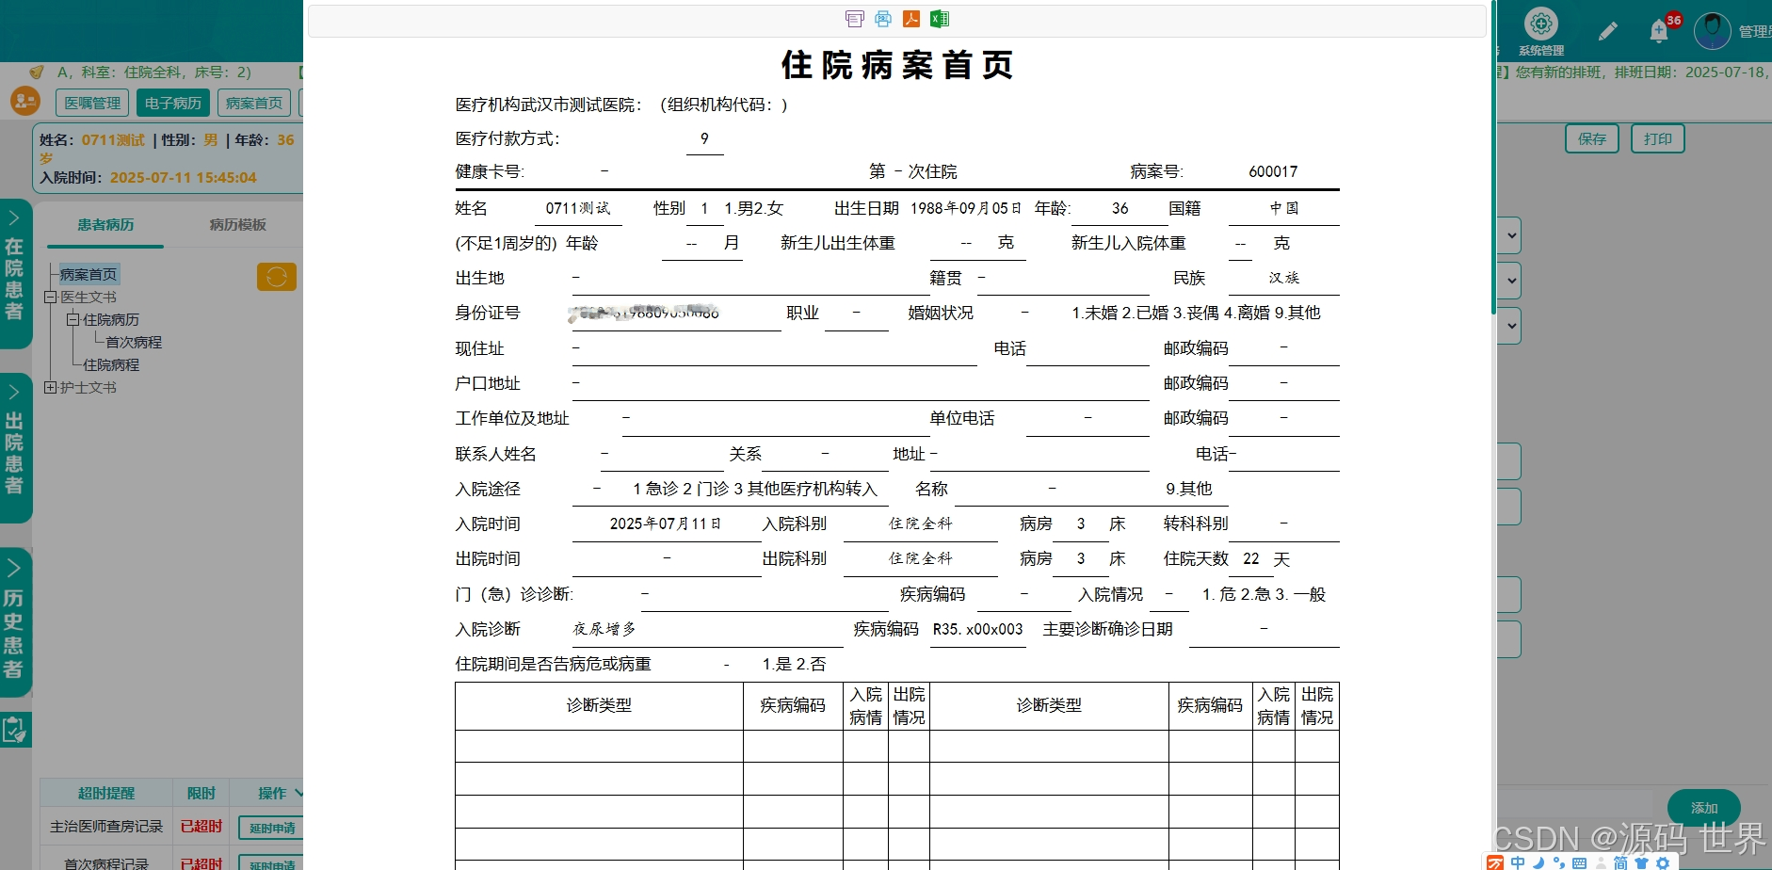Toggle Chinese/English input mode 中
This screenshot has width=1772, height=870.
[1518, 862]
